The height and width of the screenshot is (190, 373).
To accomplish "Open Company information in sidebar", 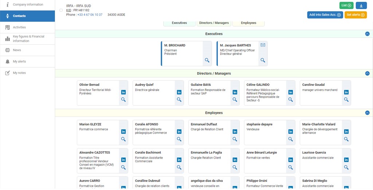I will coord(28,5).
